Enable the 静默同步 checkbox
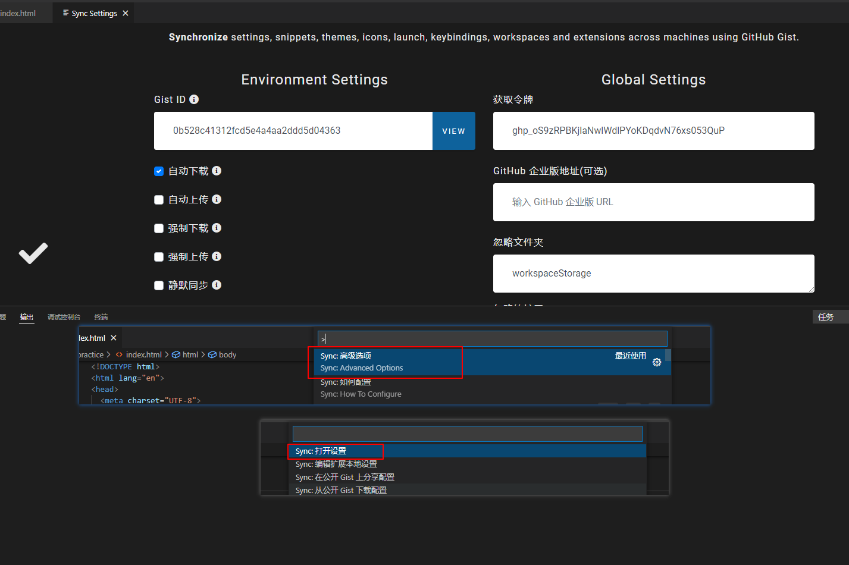 159,285
